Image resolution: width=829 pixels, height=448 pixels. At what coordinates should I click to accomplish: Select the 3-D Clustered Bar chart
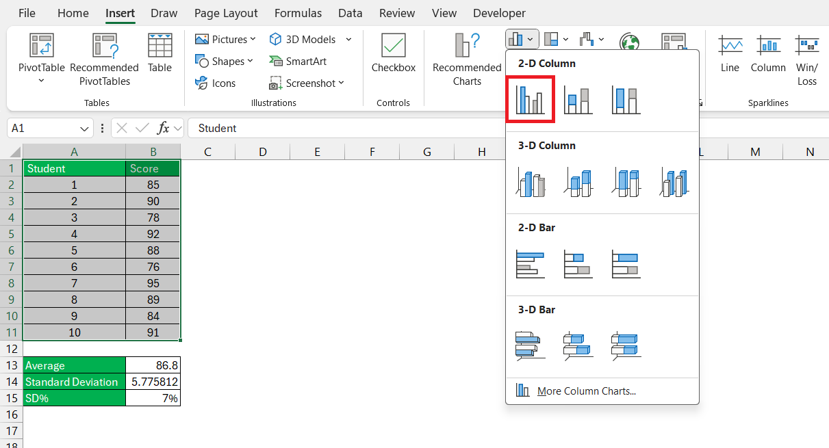point(531,345)
